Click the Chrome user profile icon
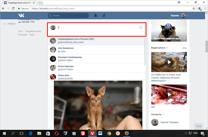The width and height of the screenshot is (208, 137). click(x=179, y=2)
